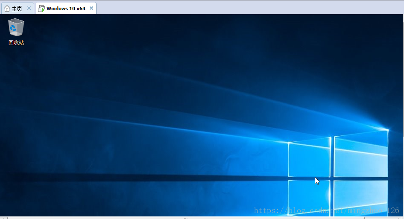Close the 主页 tab
This screenshot has height=219, width=404.
point(29,8)
